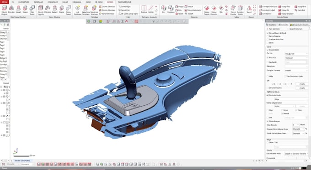This screenshot has width=311, height=170.
Task: Select the Yansıt mirror pattern tool
Action: coord(249,9)
